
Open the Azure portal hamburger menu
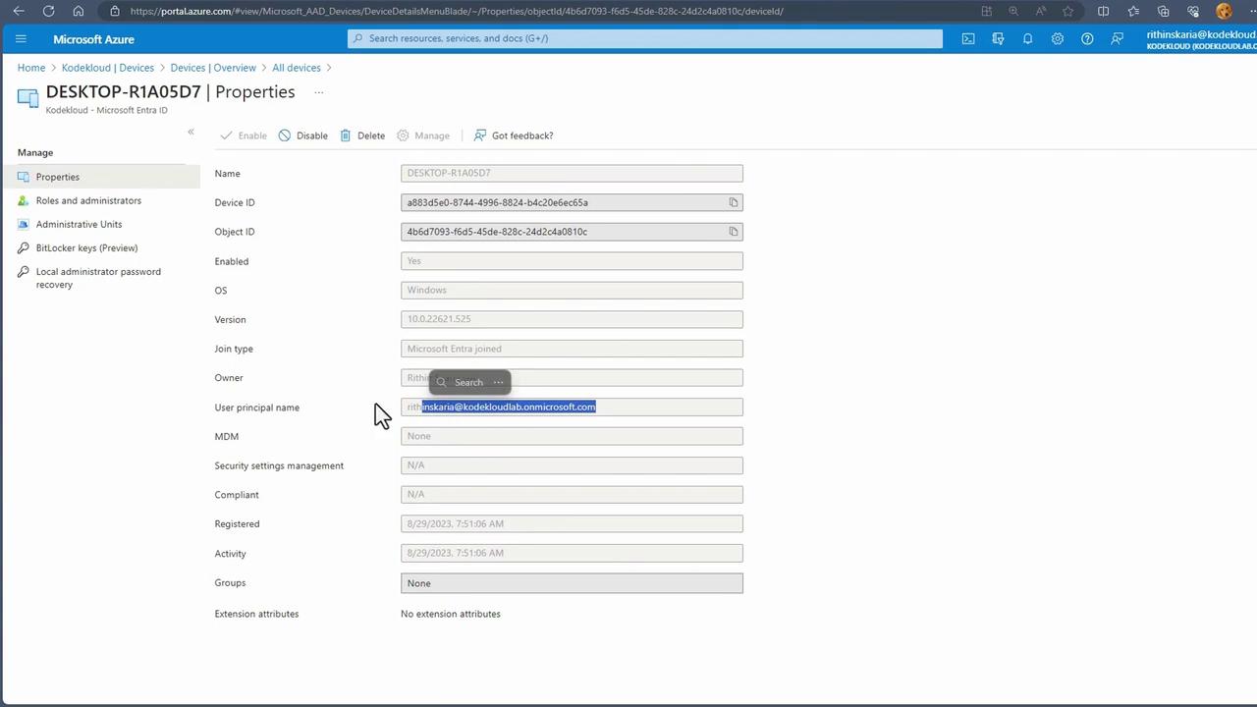(x=21, y=39)
